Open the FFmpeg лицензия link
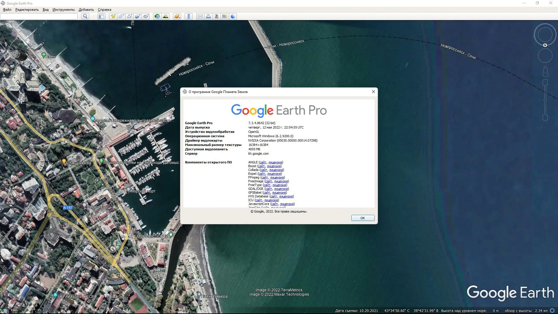Viewport: 558px width, 314px height. pos(277,177)
